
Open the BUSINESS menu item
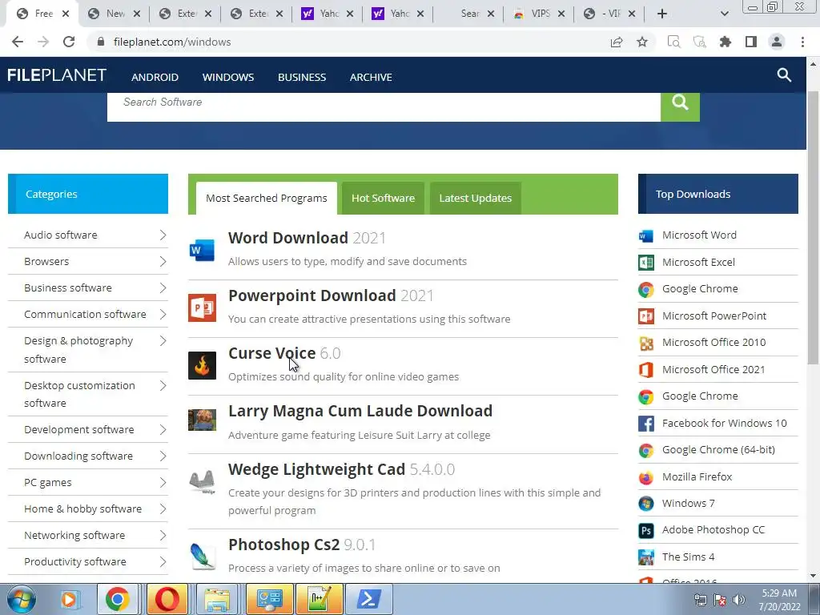pos(302,77)
